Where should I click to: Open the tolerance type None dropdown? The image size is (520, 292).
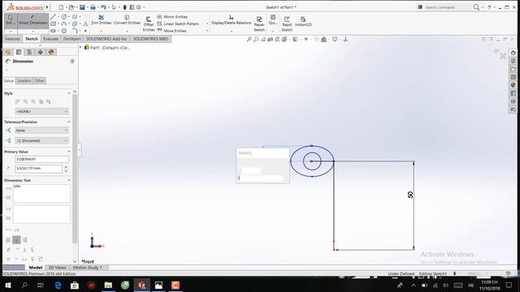41,131
